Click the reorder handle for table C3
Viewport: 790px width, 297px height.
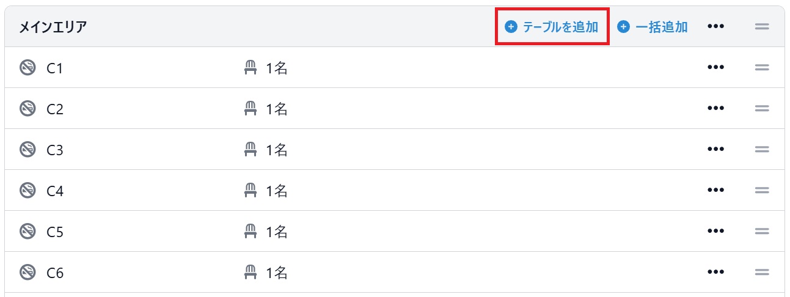(x=761, y=150)
